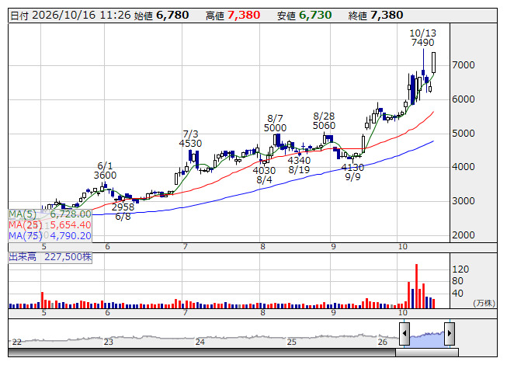Click the 10/13 7490 peak annotation
This screenshot has width=507, height=365.
[423, 38]
